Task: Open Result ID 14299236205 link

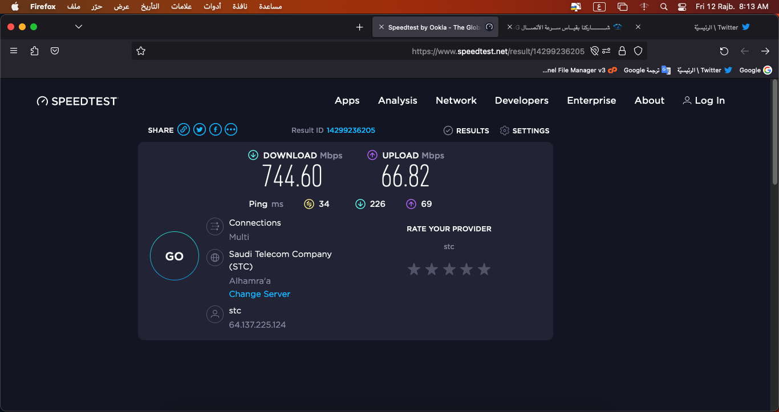Action: 351,130
